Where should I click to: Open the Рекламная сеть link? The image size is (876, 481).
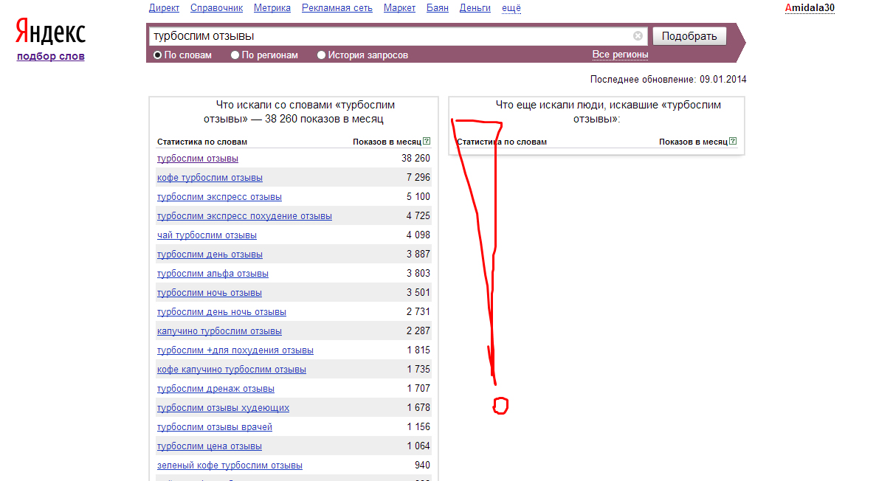(x=337, y=8)
